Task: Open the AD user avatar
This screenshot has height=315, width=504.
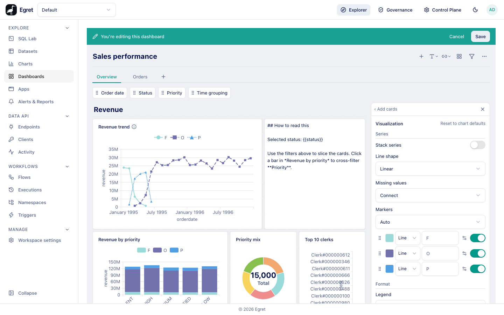Action: (x=492, y=10)
